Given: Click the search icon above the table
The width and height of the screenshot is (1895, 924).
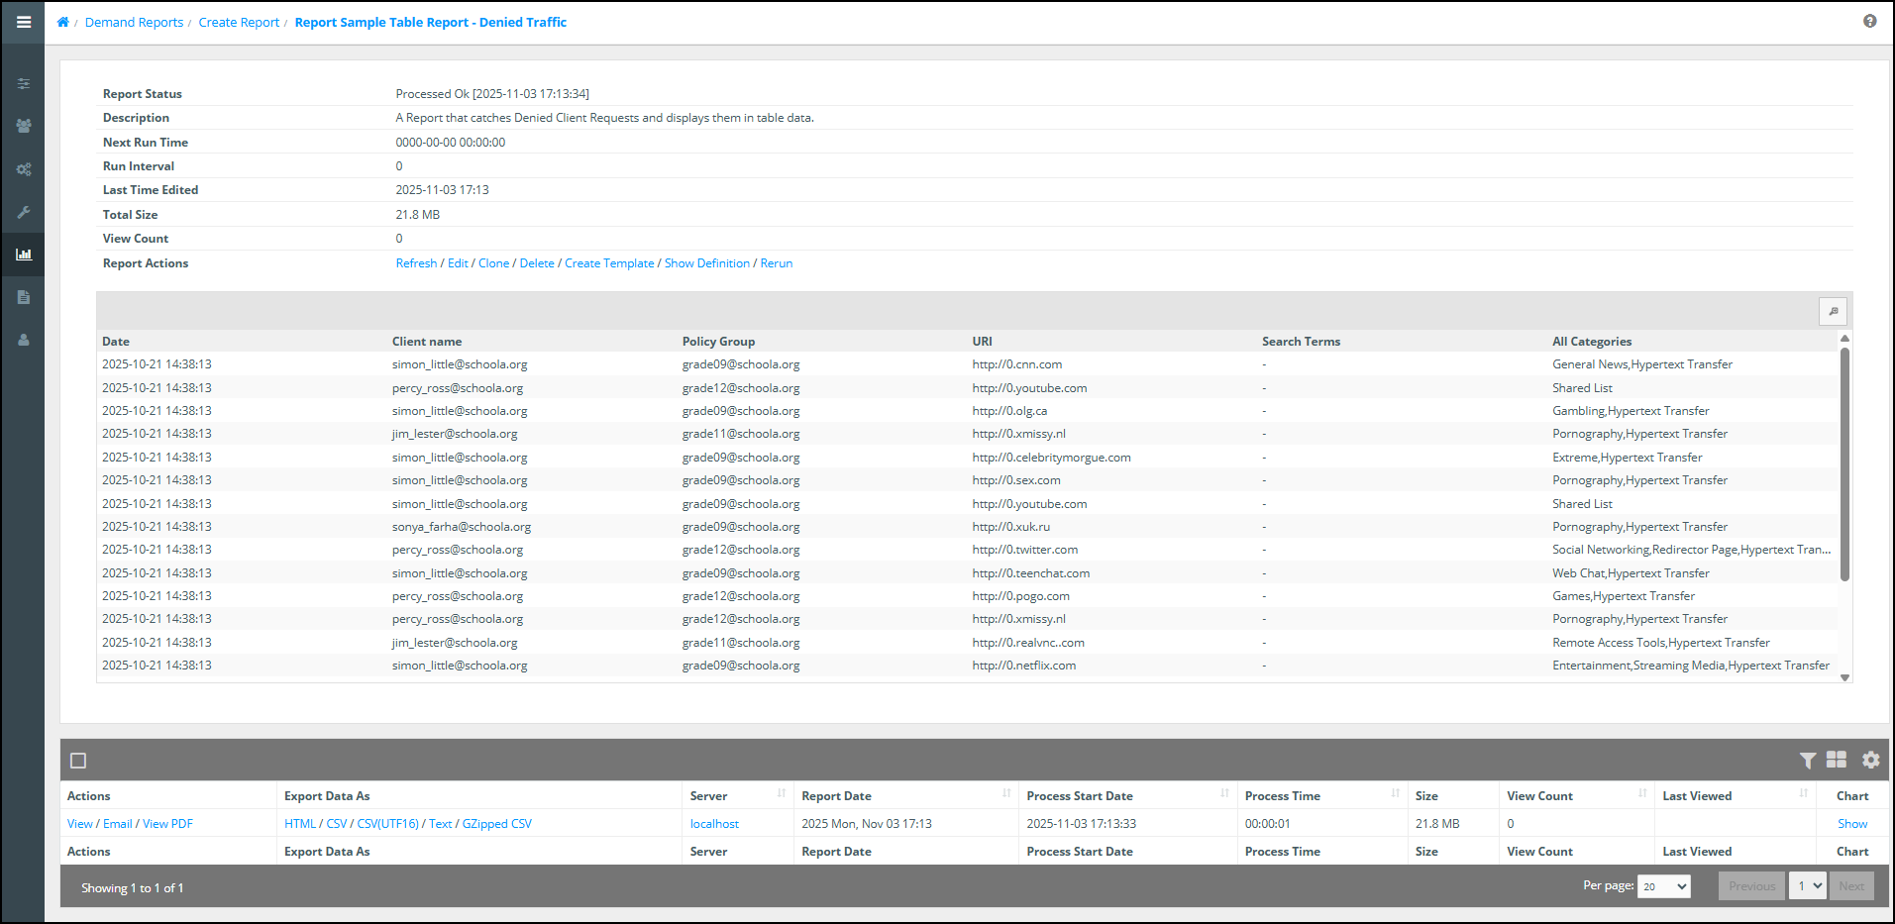Looking at the screenshot, I should click(x=1833, y=311).
